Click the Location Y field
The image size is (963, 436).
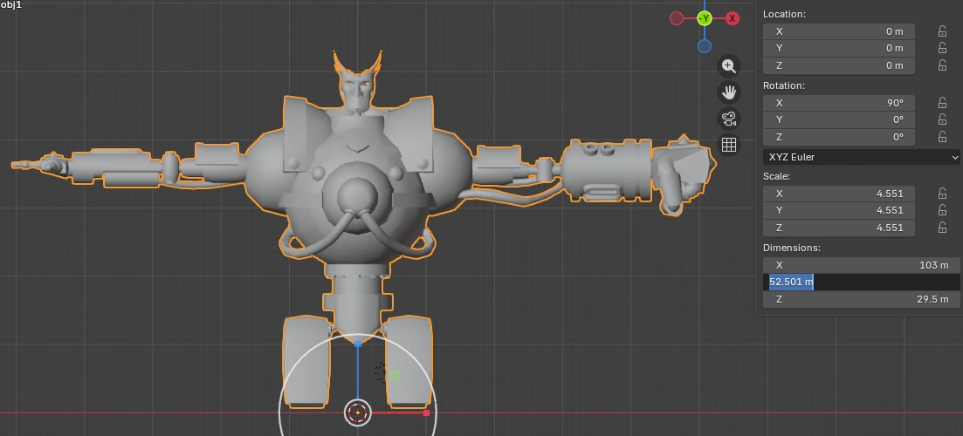838,48
